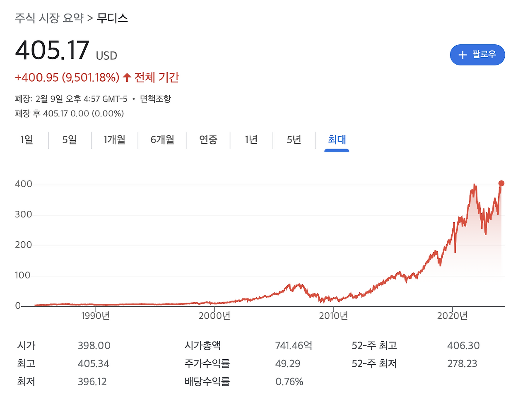Switch to the 5일 chart tab
Image resolution: width=530 pixels, height=402 pixels.
pyautogui.click(x=69, y=140)
